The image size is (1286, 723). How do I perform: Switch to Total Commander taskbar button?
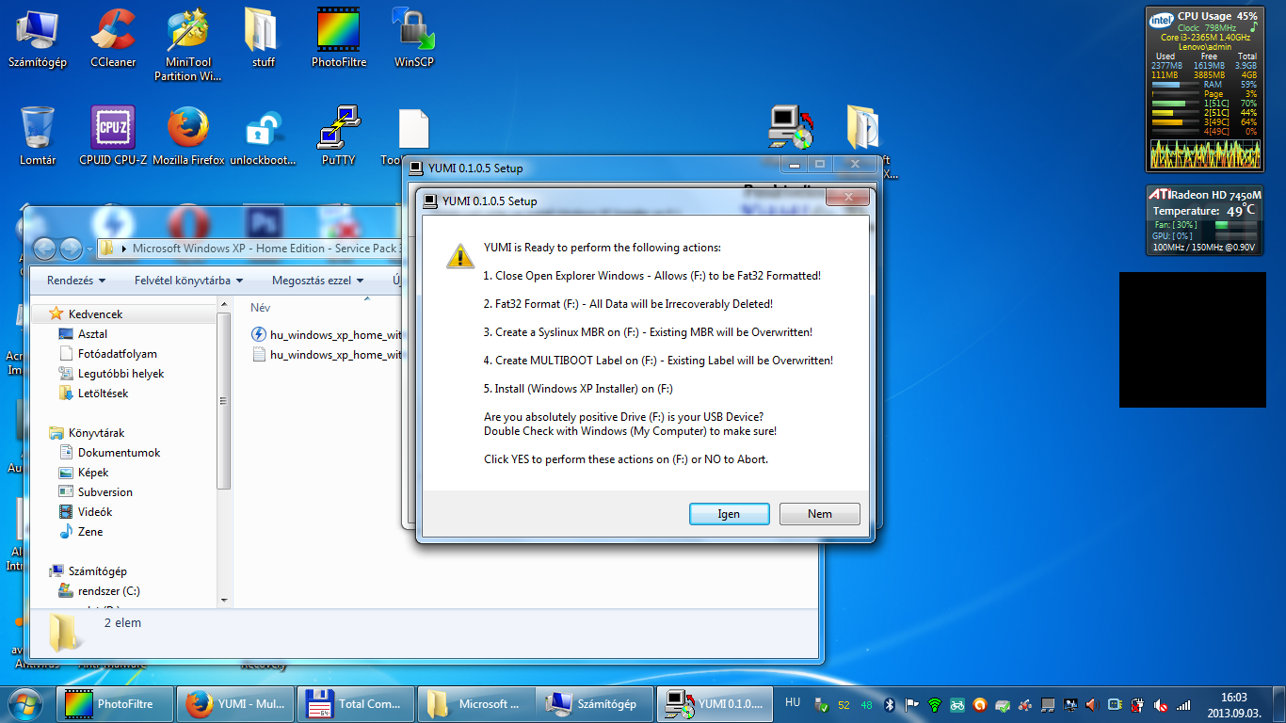(355, 703)
